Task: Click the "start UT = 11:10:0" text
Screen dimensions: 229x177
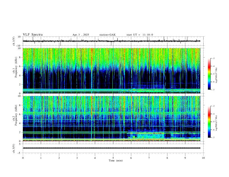Action: point(140,35)
